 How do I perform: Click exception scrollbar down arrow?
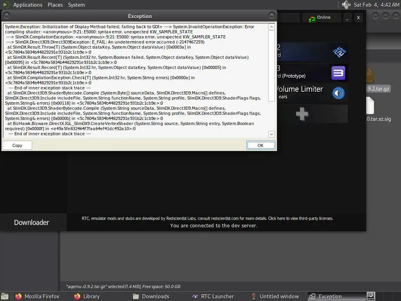pos(272,134)
